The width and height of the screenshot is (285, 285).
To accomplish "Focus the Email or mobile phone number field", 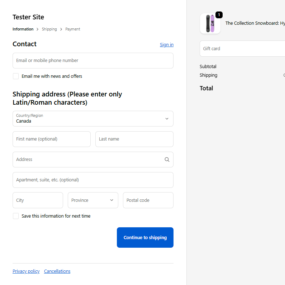I will [93, 61].
